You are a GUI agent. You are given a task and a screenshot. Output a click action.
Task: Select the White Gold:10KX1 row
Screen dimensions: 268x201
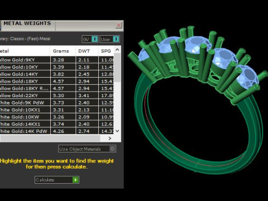coord(57,110)
